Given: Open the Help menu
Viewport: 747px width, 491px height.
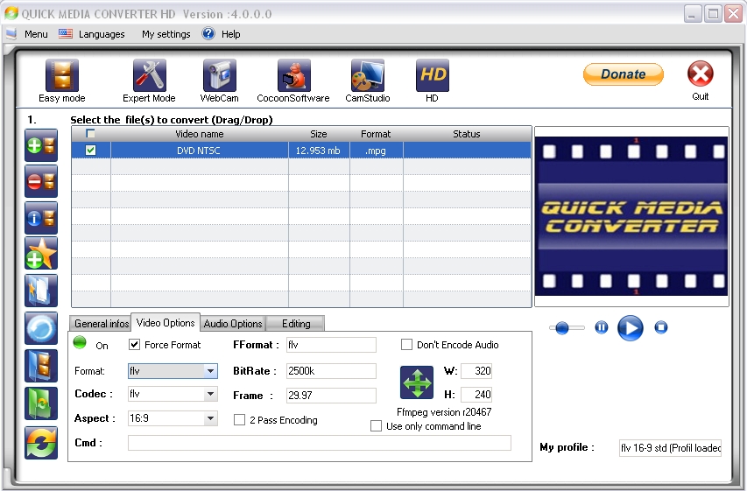Looking at the screenshot, I should [x=230, y=34].
